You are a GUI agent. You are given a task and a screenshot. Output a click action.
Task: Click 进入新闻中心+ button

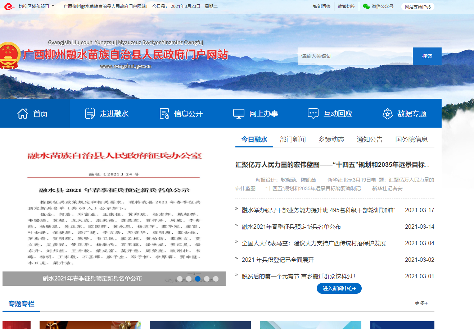tap(339, 288)
